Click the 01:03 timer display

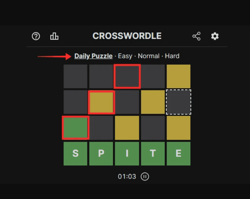tap(127, 177)
